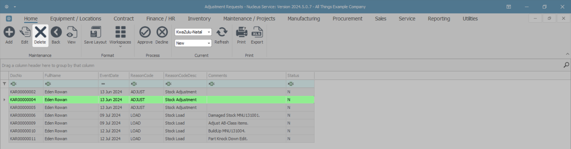Click the Print icon
Viewport: 571px width, 149px height.
tap(241, 32)
